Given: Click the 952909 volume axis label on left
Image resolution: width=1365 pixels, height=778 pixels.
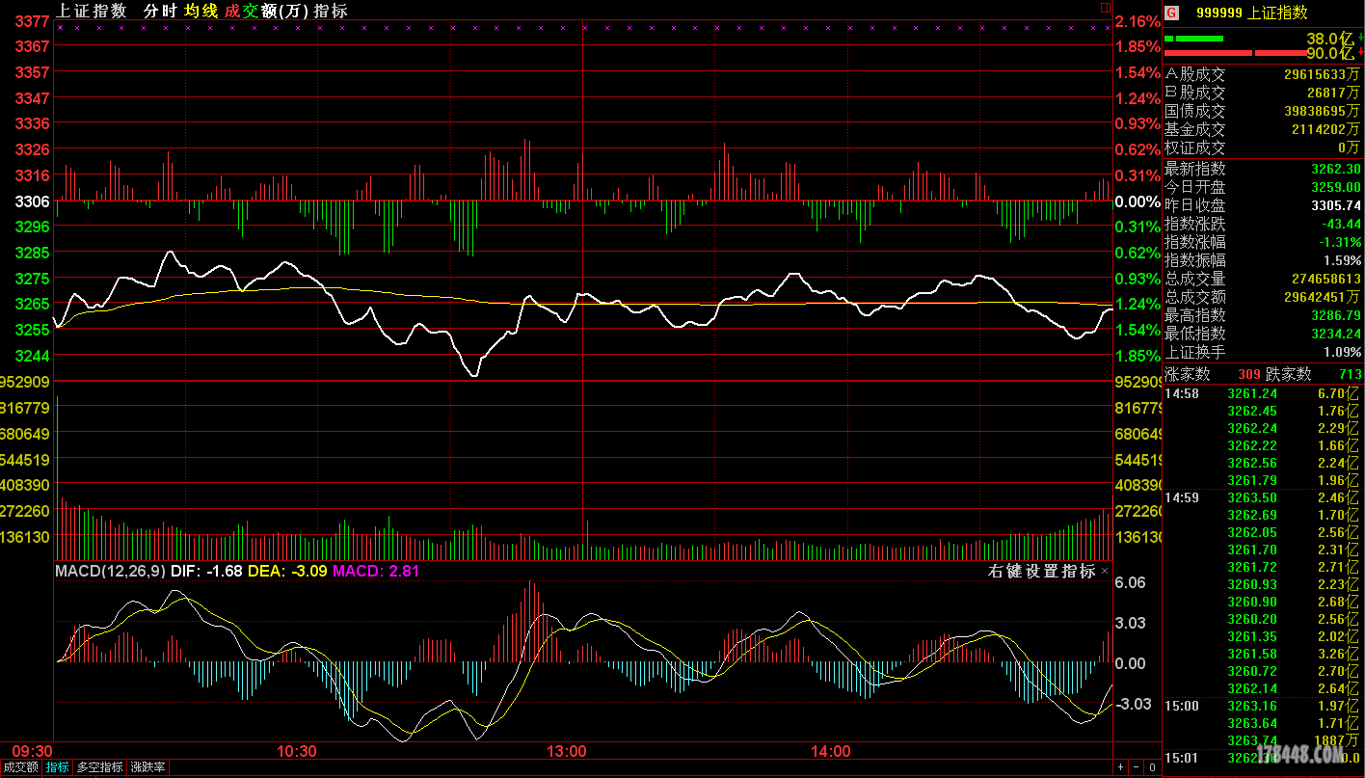Looking at the screenshot, I should pyautogui.click(x=26, y=382).
